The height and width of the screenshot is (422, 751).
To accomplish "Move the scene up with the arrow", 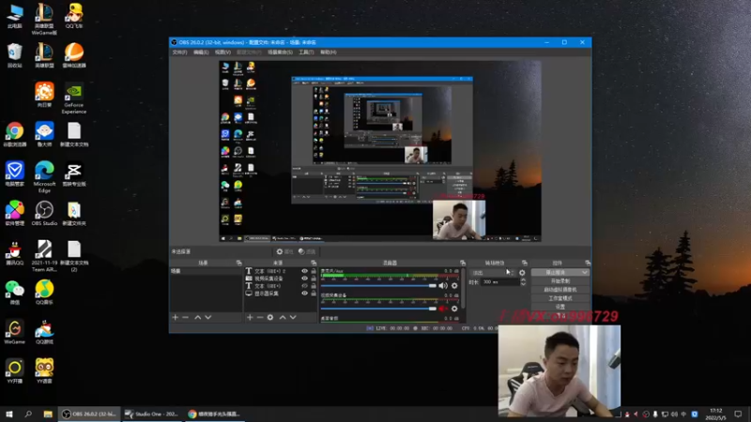I will click(198, 317).
